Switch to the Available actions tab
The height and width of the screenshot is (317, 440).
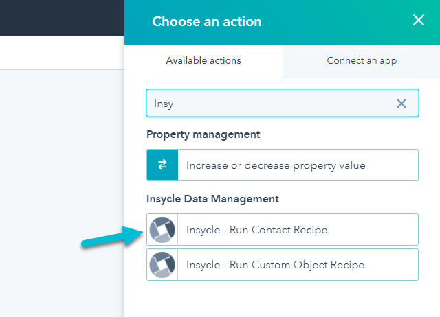(203, 61)
